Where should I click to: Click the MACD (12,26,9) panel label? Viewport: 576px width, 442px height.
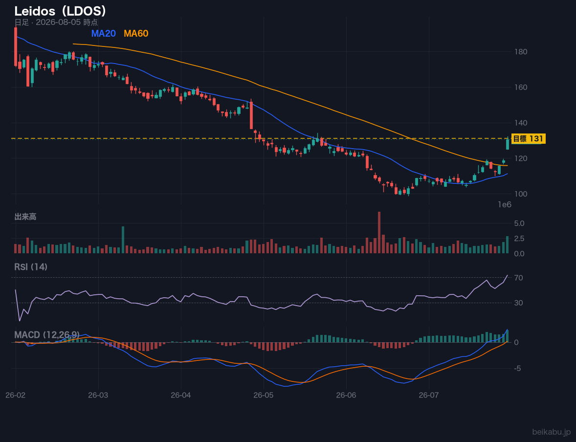click(47, 335)
